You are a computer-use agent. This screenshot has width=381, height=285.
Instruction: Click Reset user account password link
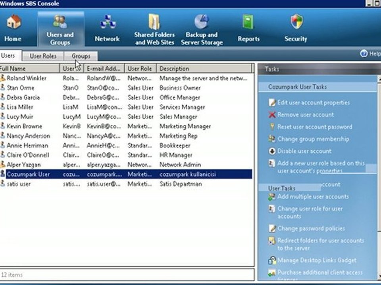pyautogui.click(x=315, y=127)
